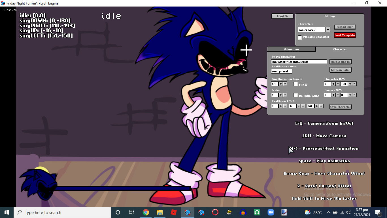Decrease Camera X with minus button
Screen dimensions: 387x218
point(338,95)
